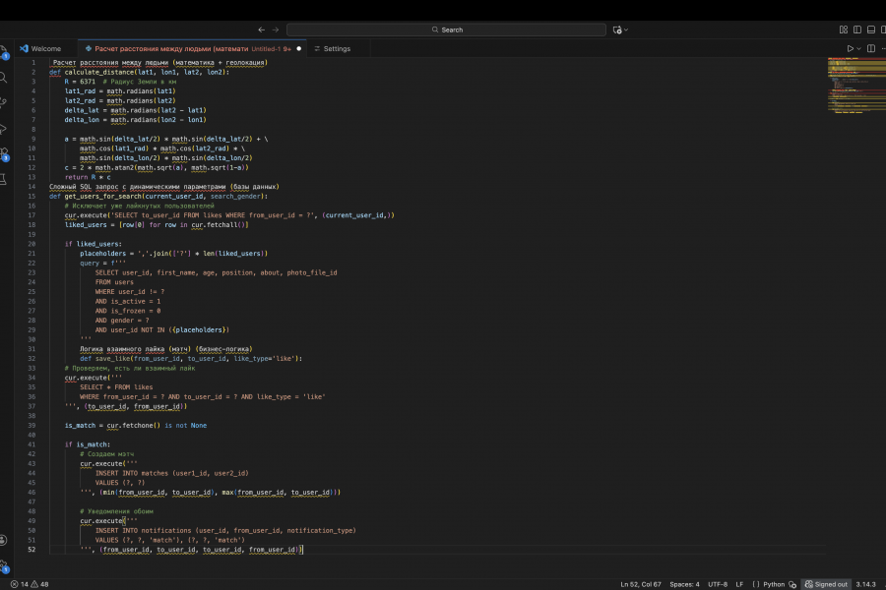Run the Python file with play button
The image size is (886, 590).
pyautogui.click(x=851, y=48)
